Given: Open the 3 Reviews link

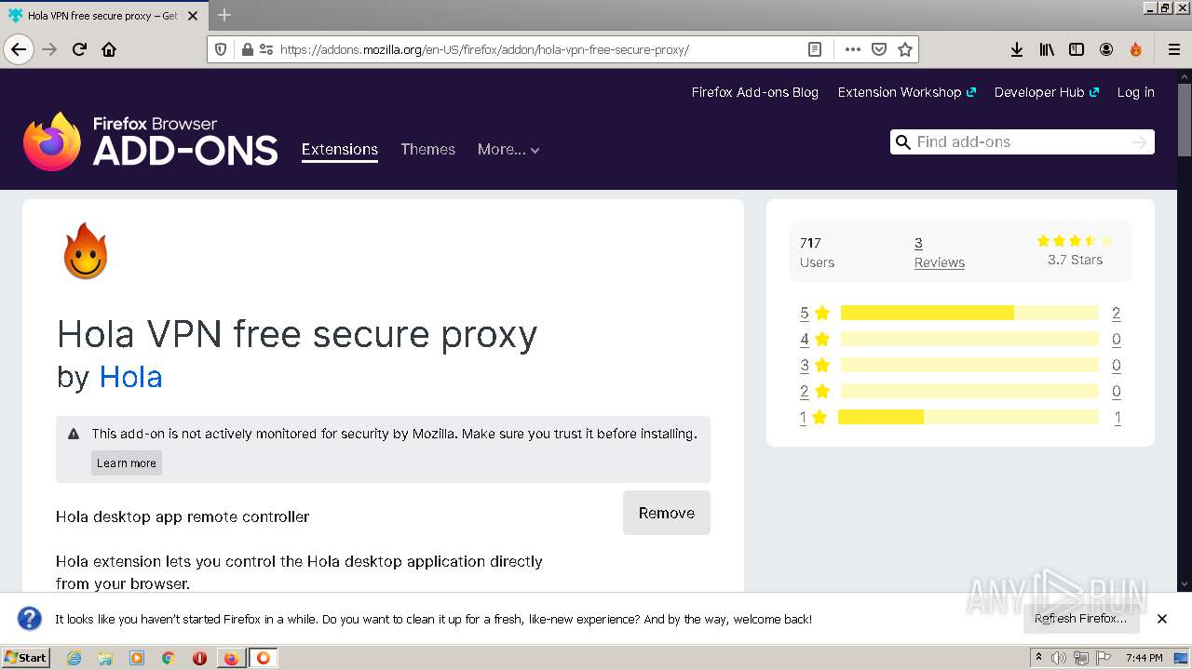Looking at the screenshot, I should pos(939,252).
